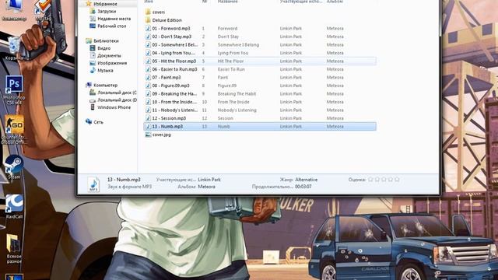The height and width of the screenshot is (280, 498).
Task: Rate the track with the third star
Action: 384,180
